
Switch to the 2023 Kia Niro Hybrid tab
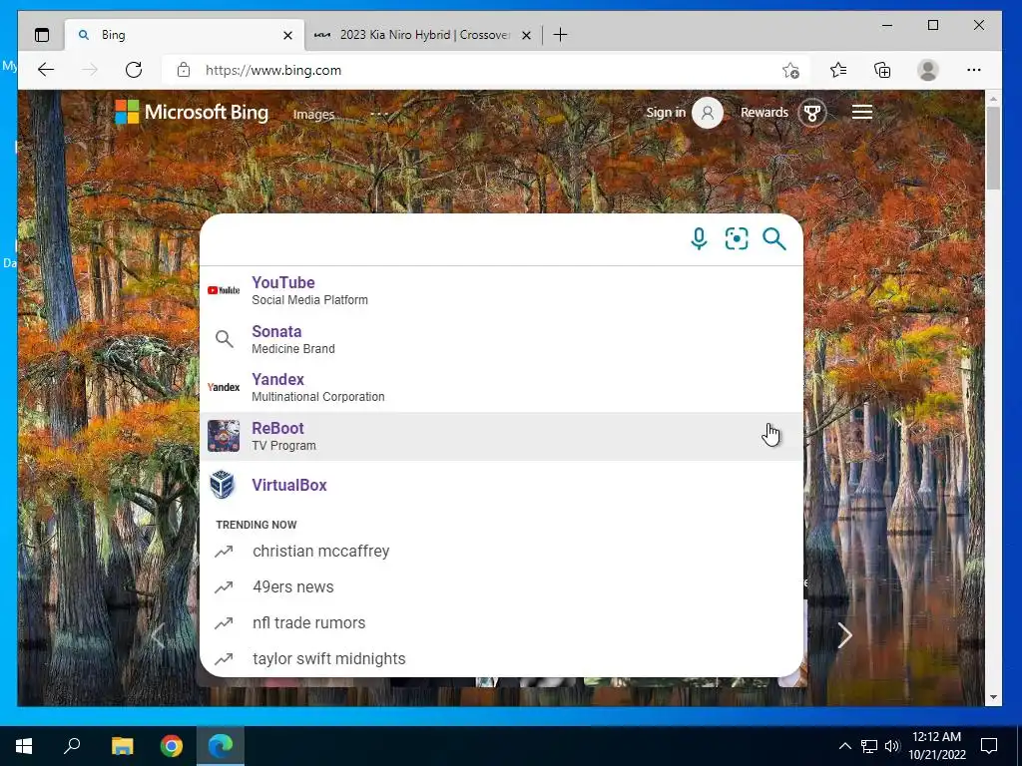pos(423,35)
